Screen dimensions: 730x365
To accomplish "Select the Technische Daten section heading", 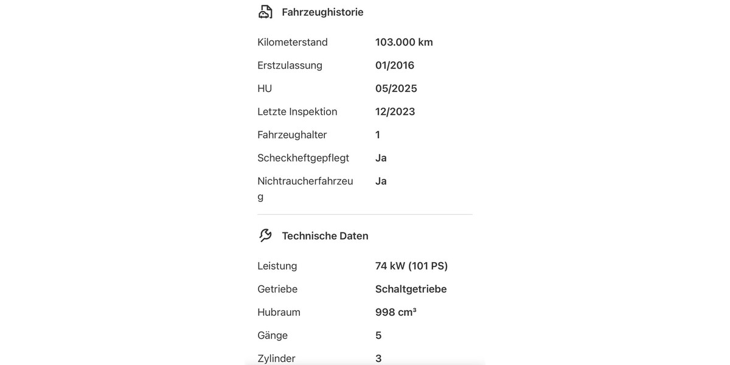I will click(325, 236).
